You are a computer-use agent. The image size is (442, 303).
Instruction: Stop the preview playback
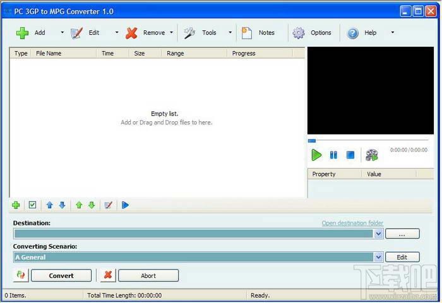click(x=350, y=155)
